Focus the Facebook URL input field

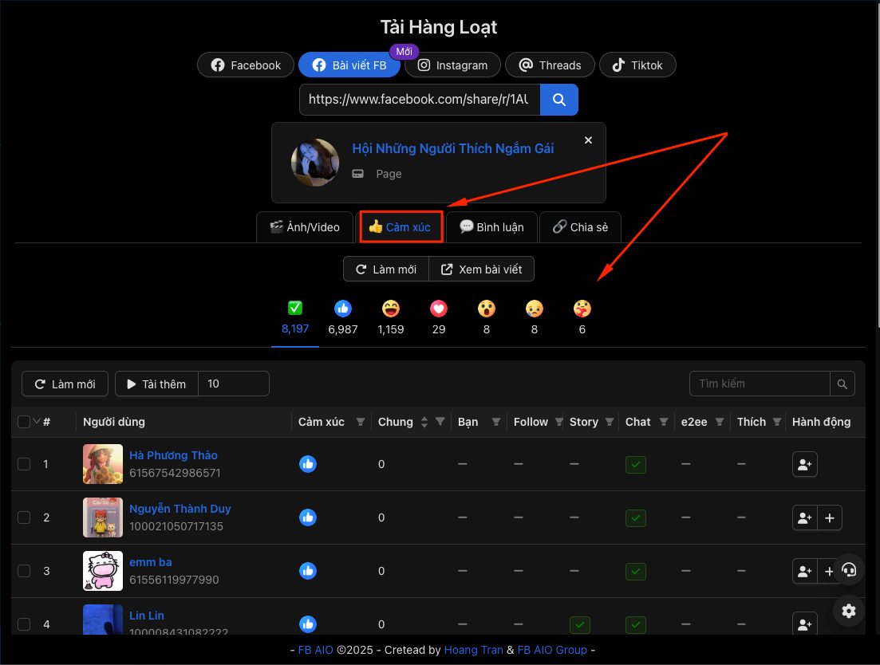coord(420,100)
